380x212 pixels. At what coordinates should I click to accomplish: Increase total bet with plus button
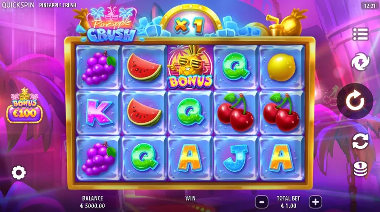pos(315,202)
